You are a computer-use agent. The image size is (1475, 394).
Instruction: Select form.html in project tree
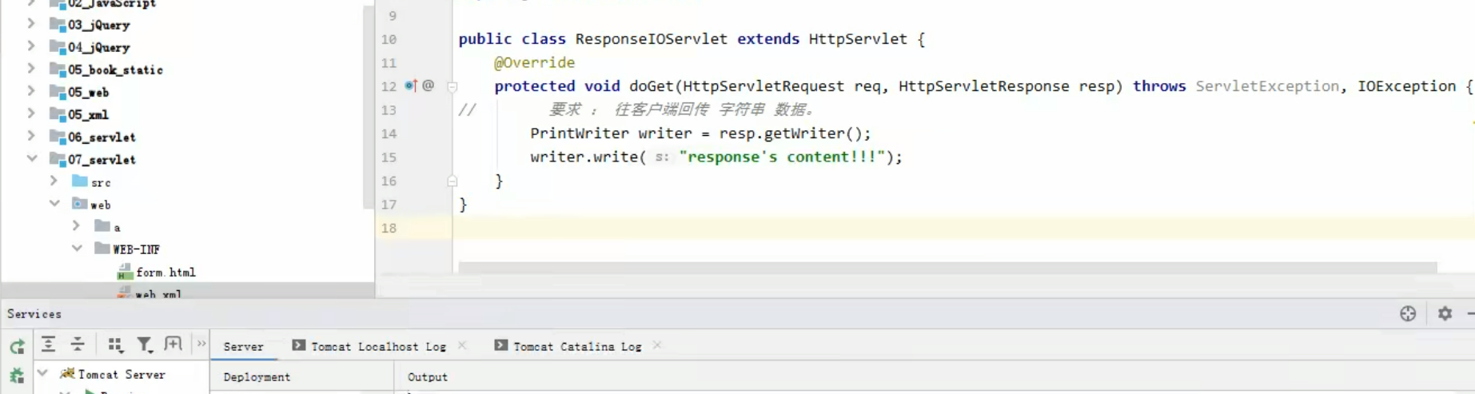tap(165, 272)
